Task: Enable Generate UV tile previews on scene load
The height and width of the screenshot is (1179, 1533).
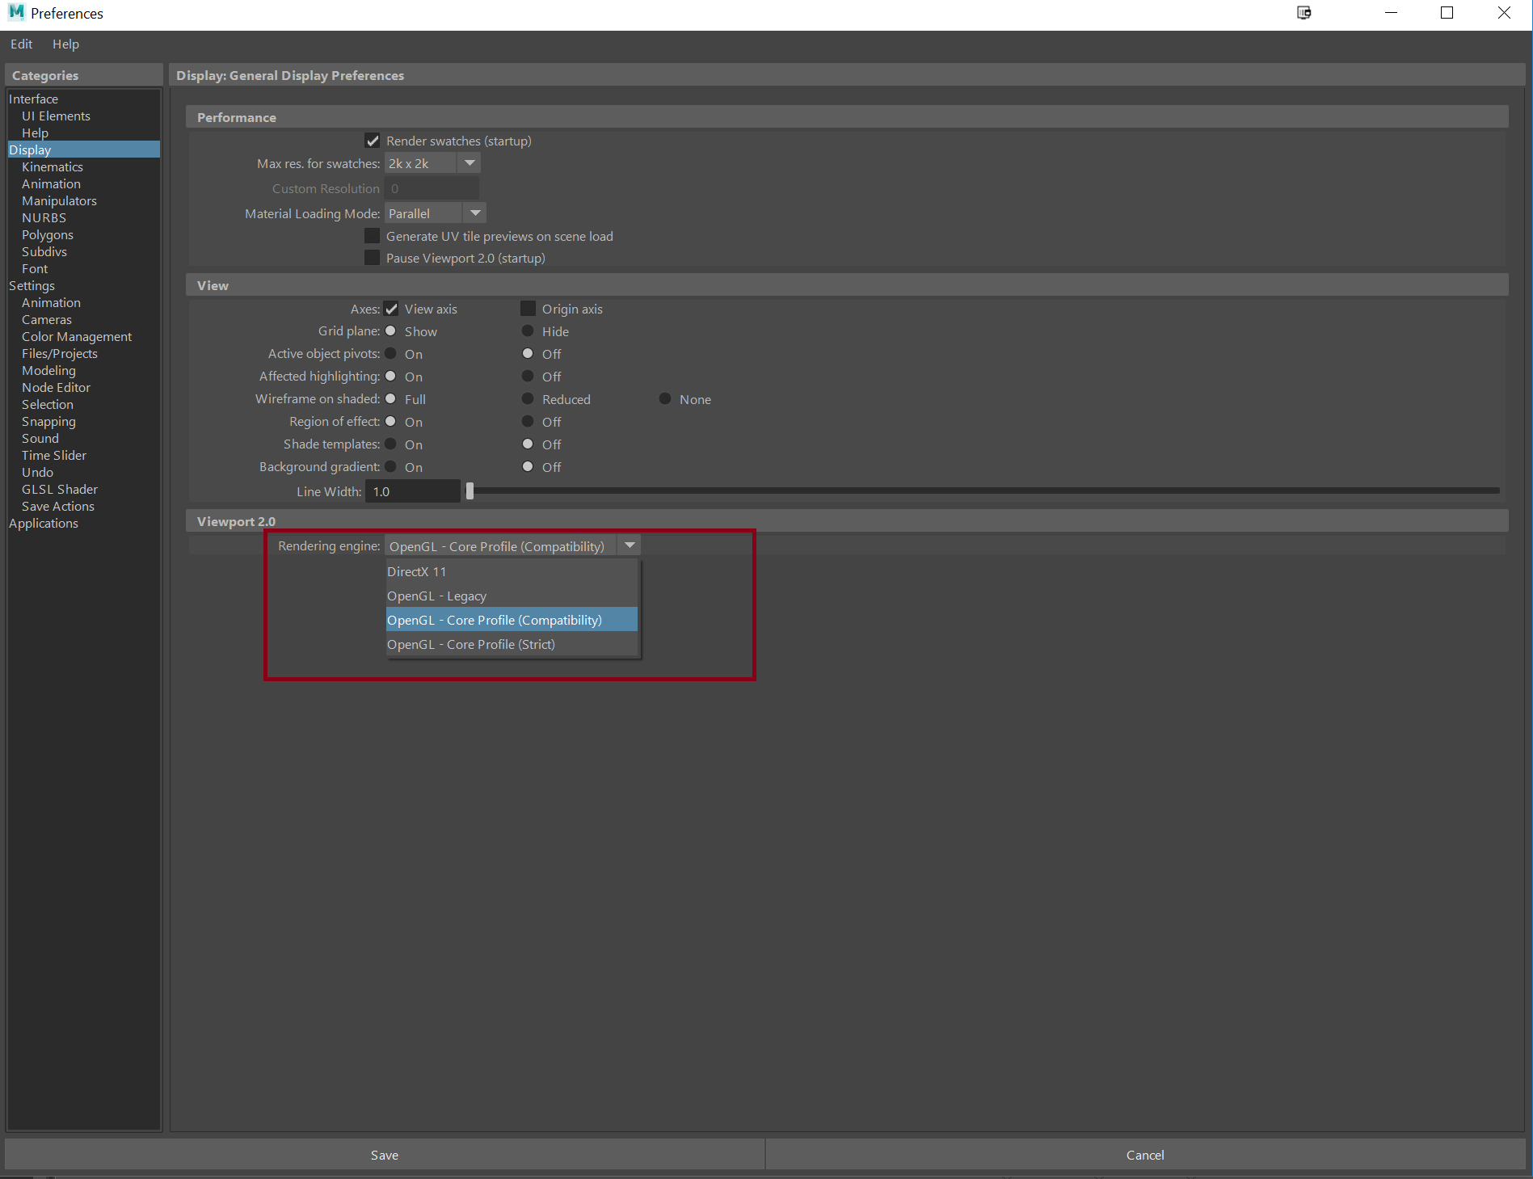Action: [x=372, y=235]
